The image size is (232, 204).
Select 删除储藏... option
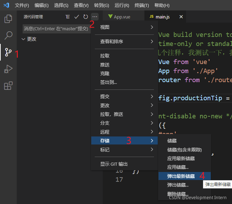[185, 194]
